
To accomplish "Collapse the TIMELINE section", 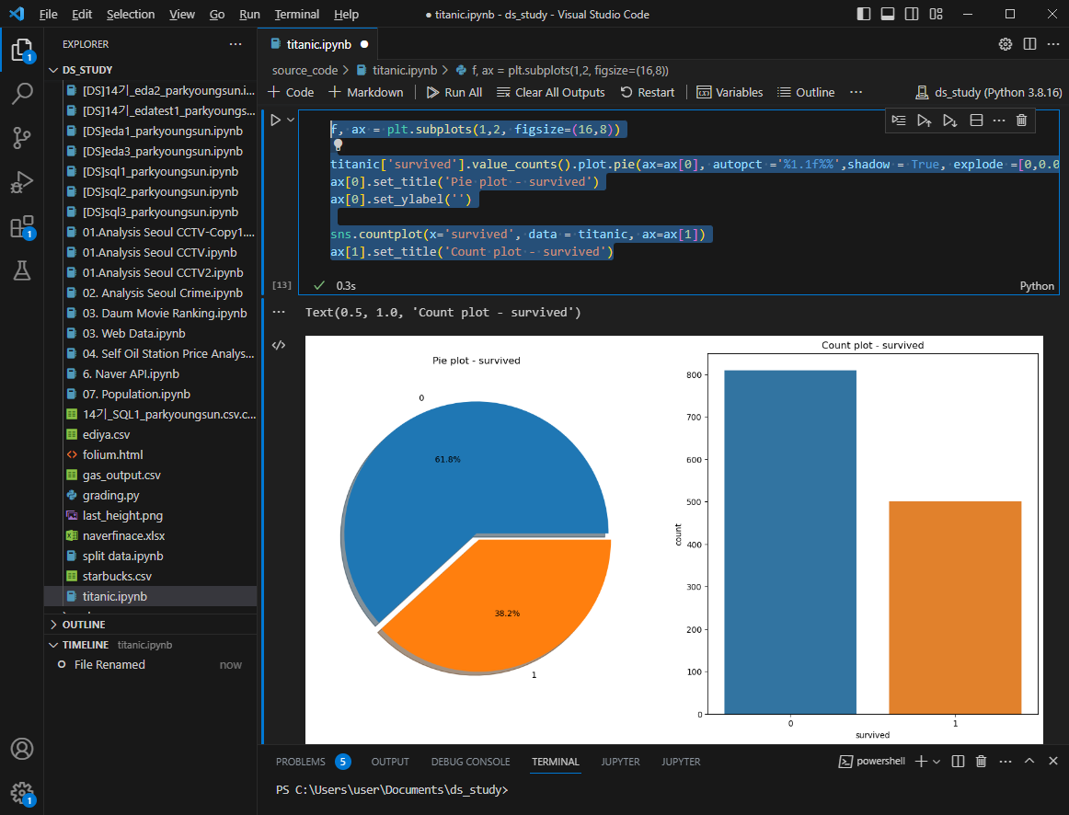I will [x=150, y=645].
